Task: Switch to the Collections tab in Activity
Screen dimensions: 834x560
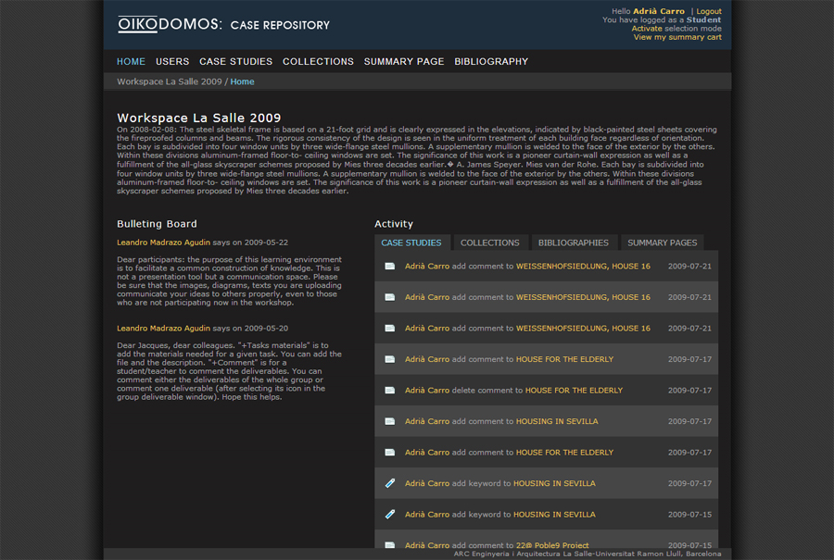Action: tap(489, 243)
